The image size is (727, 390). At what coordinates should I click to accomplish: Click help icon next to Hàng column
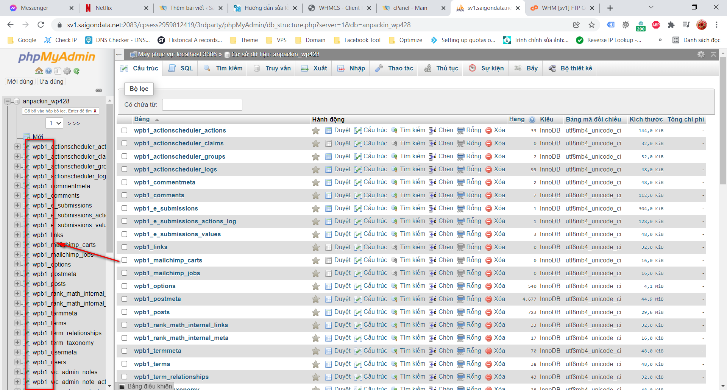[532, 120]
